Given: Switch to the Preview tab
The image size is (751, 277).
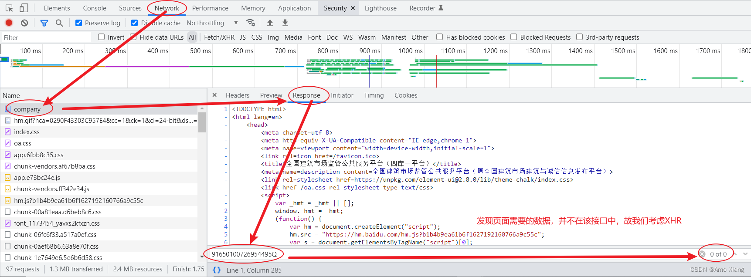Looking at the screenshot, I should [x=271, y=95].
